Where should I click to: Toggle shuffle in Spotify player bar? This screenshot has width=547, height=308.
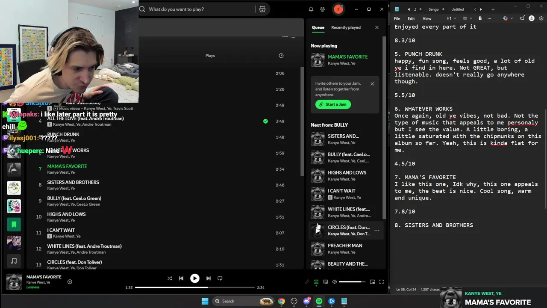[x=170, y=278]
